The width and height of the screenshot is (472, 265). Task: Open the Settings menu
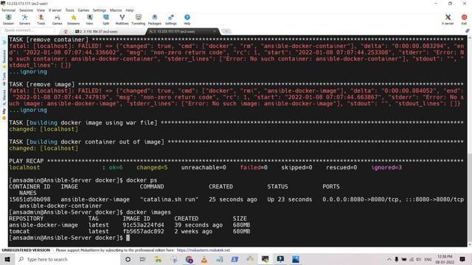(x=100, y=10)
